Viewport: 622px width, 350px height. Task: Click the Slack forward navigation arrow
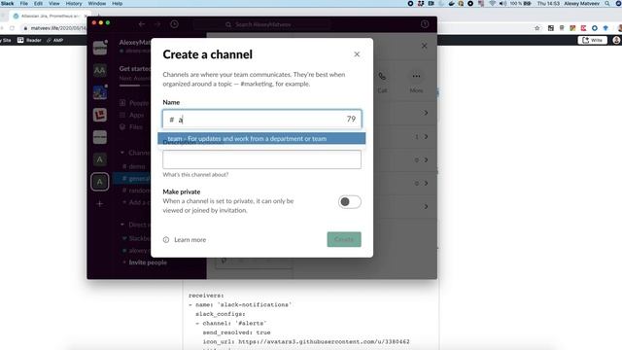click(x=157, y=24)
